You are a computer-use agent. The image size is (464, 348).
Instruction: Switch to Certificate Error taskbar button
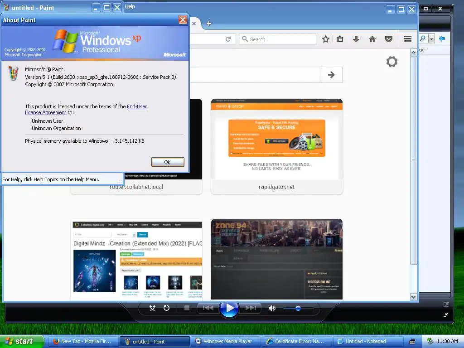pyautogui.click(x=297, y=341)
